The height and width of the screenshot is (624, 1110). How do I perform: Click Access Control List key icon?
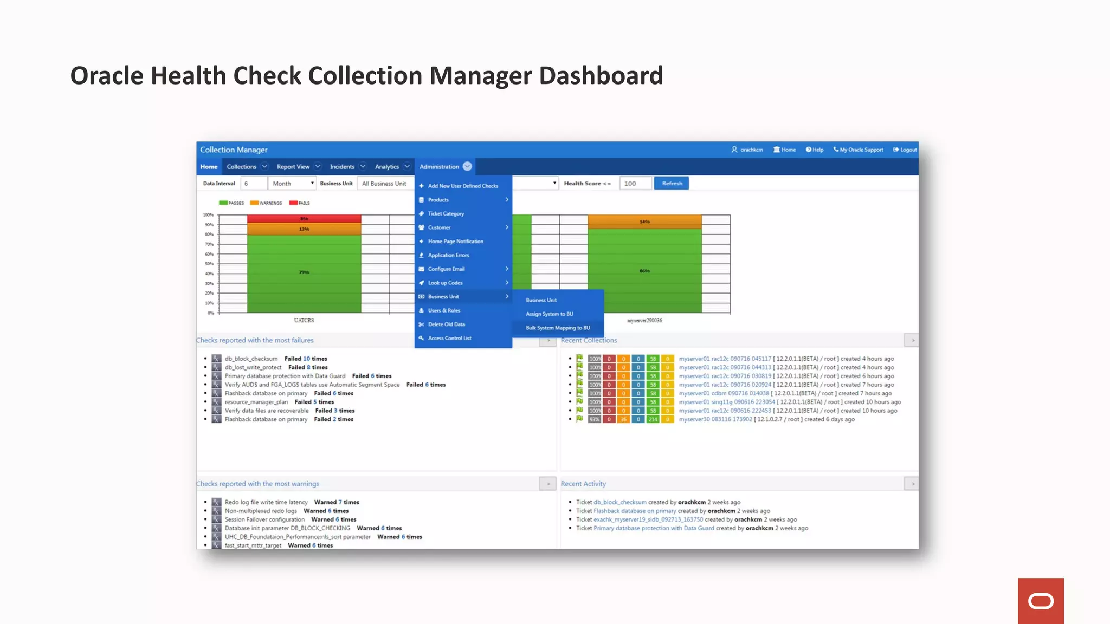[x=421, y=338]
